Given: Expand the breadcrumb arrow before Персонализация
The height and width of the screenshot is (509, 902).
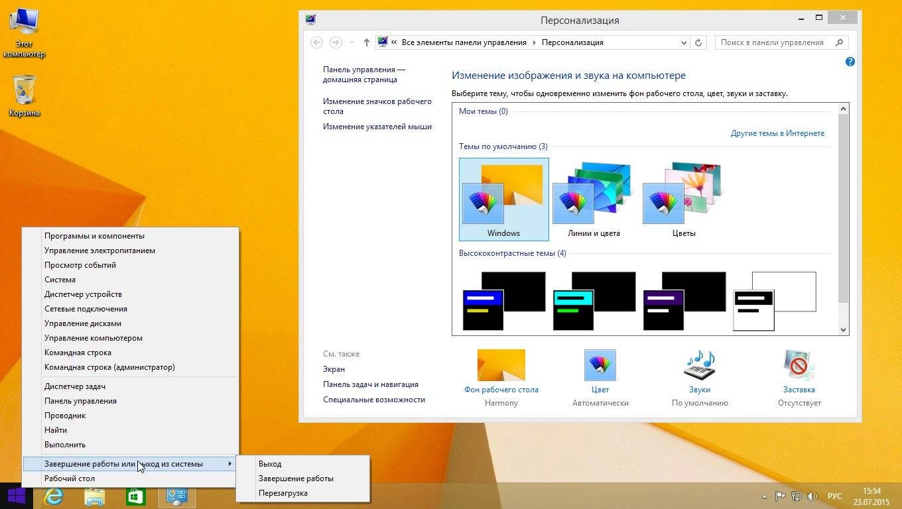Looking at the screenshot, I should pos(534,42).
